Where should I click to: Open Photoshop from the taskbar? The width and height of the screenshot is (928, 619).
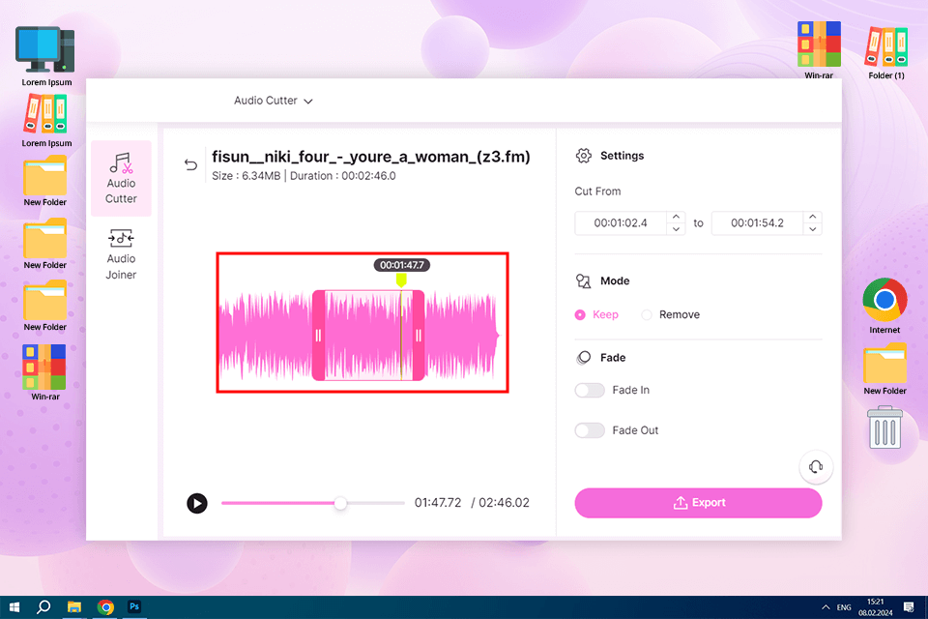(x=134, y=607)
